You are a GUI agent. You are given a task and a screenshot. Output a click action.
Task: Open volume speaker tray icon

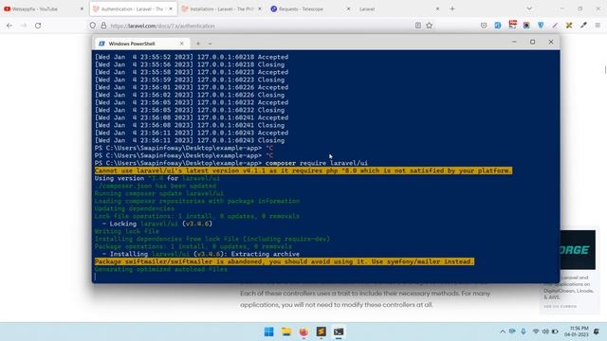click(545, 332)
